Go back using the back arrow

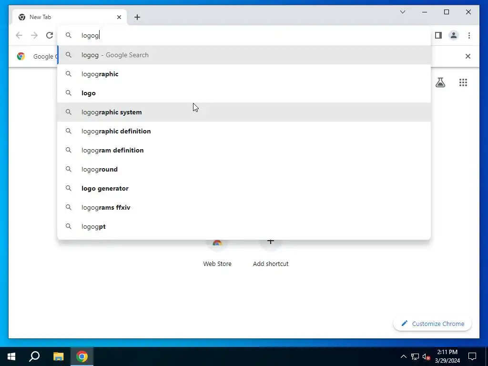coord(19,35)
